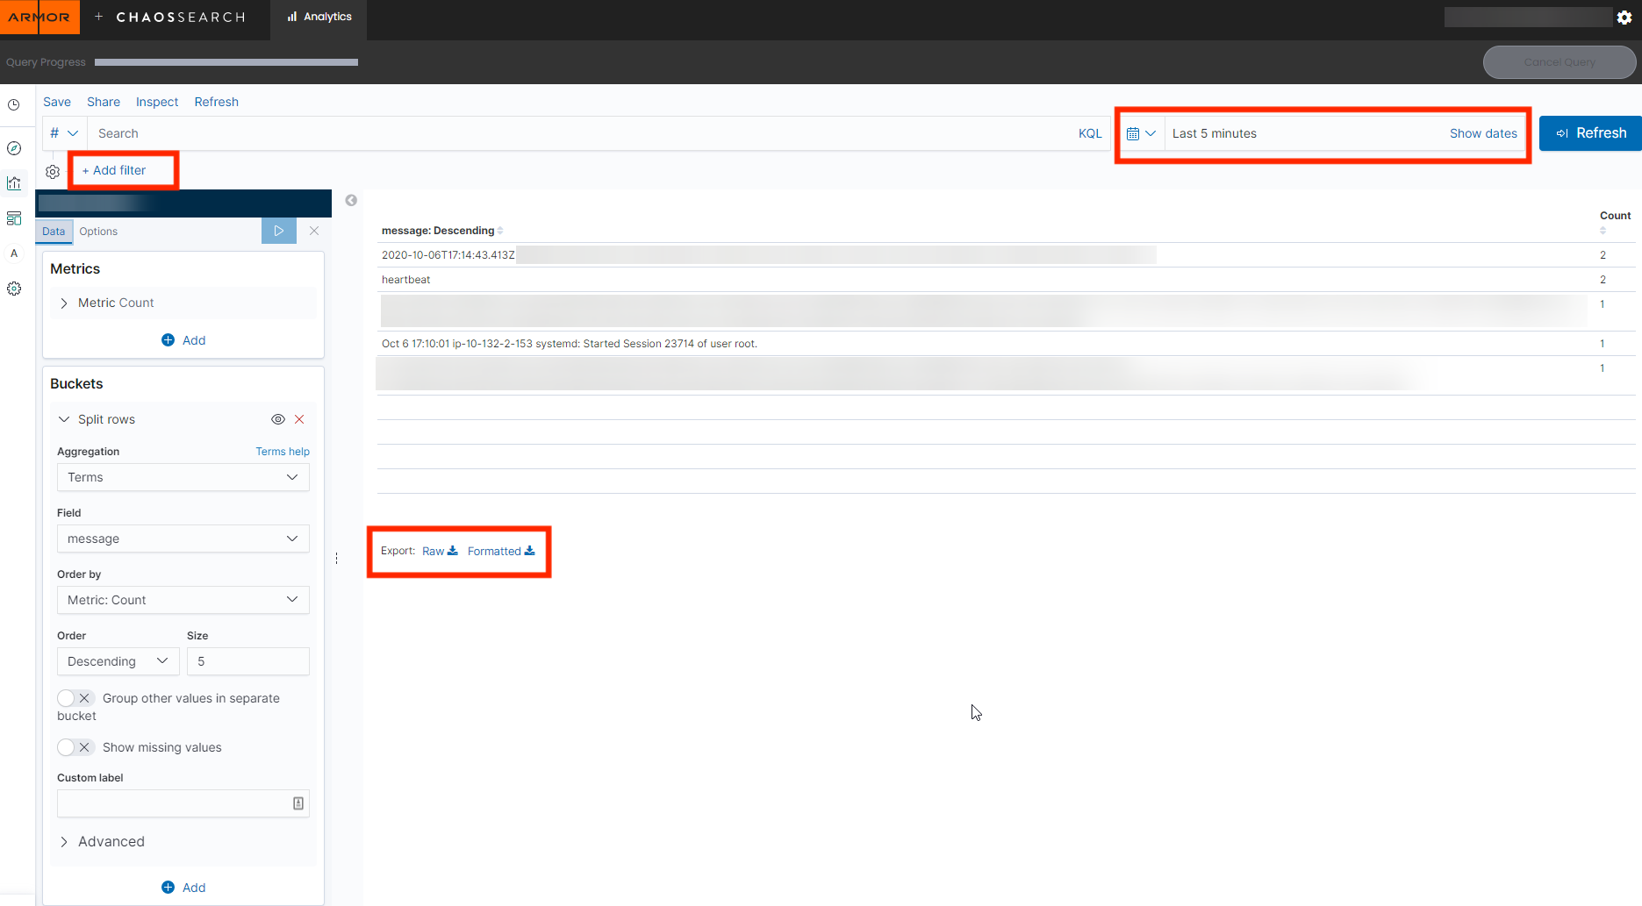This screenshot has height=906, width=1642.
Task: Open the calendar quick time menu
Action: (1140, 133)
